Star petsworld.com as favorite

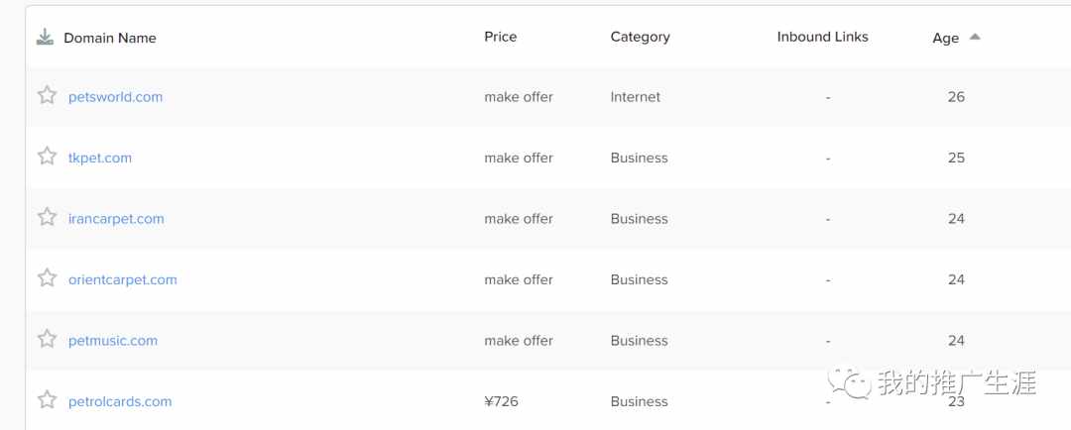pos(48,95)
